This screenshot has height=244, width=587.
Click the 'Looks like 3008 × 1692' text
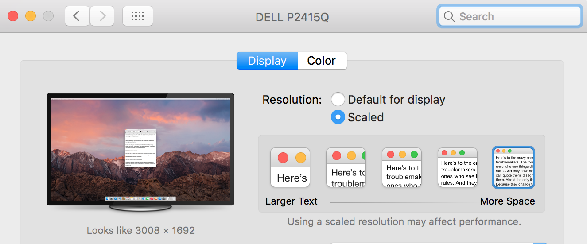pyautogui.click(x=140, y=230)
